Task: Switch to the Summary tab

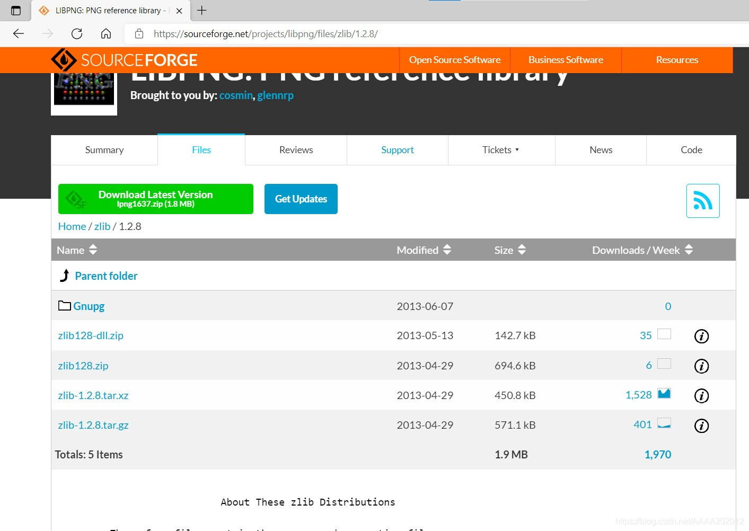Action: 104,150
